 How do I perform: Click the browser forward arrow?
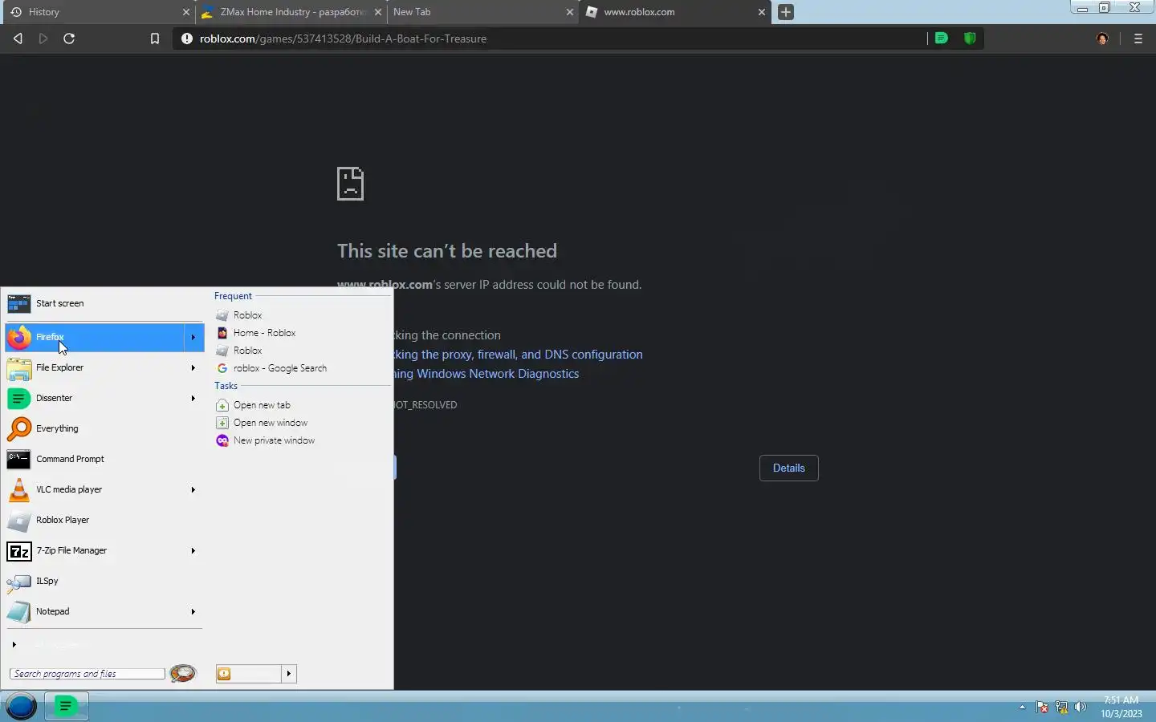[x=43, y=39]
